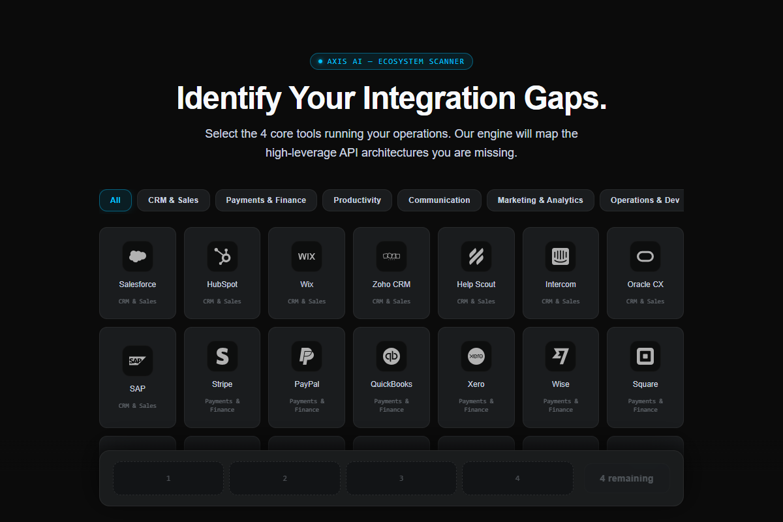The height and width of the screenshot is (522, 783).
Task: Click empty selection slot 2
Action: (x=284, y=478)
